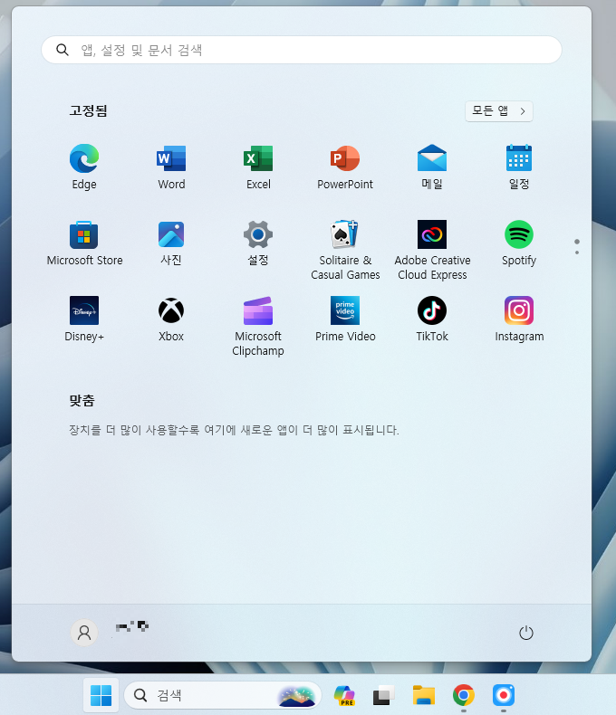Click the Start menu search field
The image size is (616, 715).
[x=302, y=50]
